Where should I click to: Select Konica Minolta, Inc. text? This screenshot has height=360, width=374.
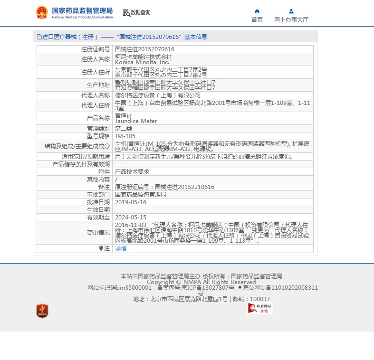pos(142,62)
